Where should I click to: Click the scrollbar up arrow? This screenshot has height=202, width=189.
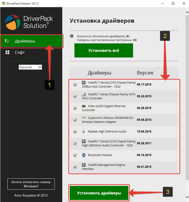(x=187, y=12)
